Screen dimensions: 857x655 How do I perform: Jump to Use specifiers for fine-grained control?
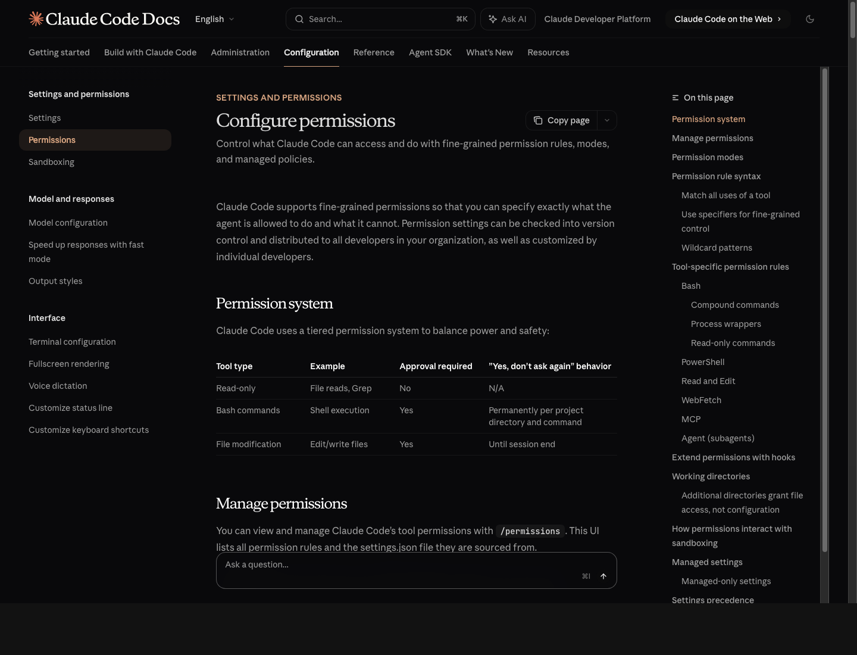point(740,222)
